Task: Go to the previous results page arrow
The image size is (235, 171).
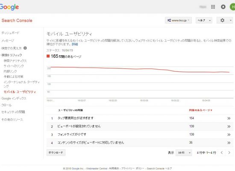Action: [222, 153]
